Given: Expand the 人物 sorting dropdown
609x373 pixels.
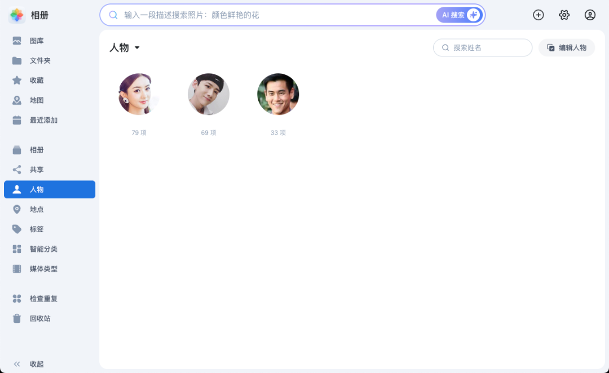Looking at the screenshot, I should [x=138, y=48].
